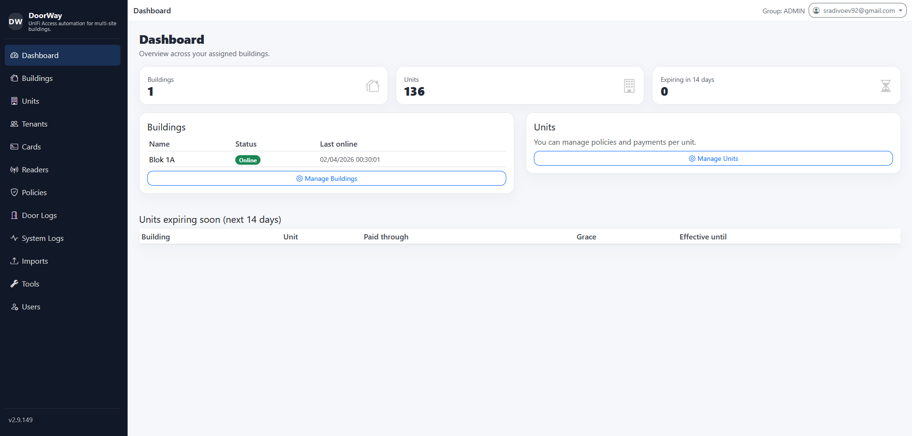Click the Paid through column header
912x436 pixels.
click(x=386, y=237)
